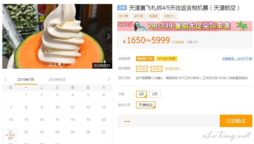The height and width of the screenshot is (144, 254).
Task: Go to next calendar month arrow
Action: 108,79
